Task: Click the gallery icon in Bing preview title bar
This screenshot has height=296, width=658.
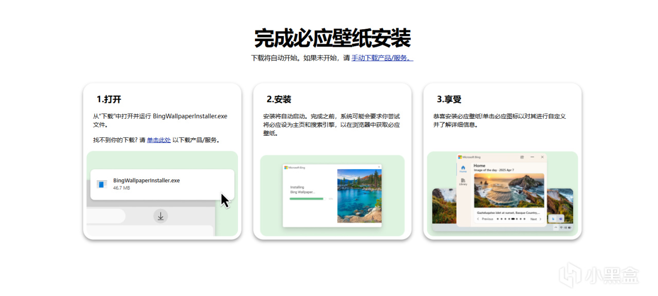Action: [522, 157]
